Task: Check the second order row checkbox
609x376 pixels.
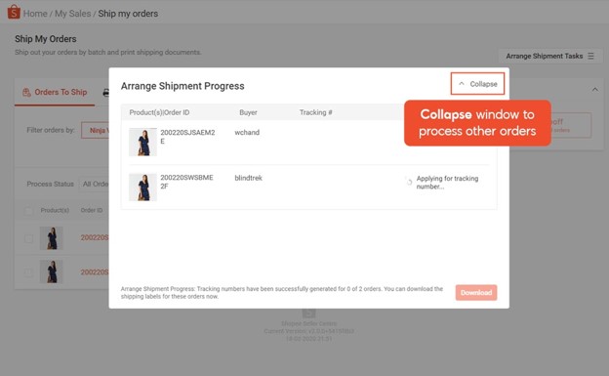Action: point(28,272)
